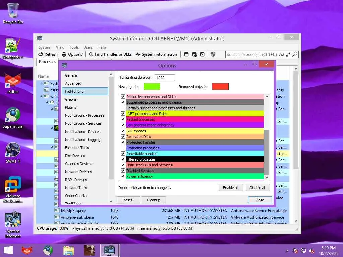The width and height of the screenshot is (343, 257).
Task: Open System Informer desktop shortcut
Action: click(13, 225)
